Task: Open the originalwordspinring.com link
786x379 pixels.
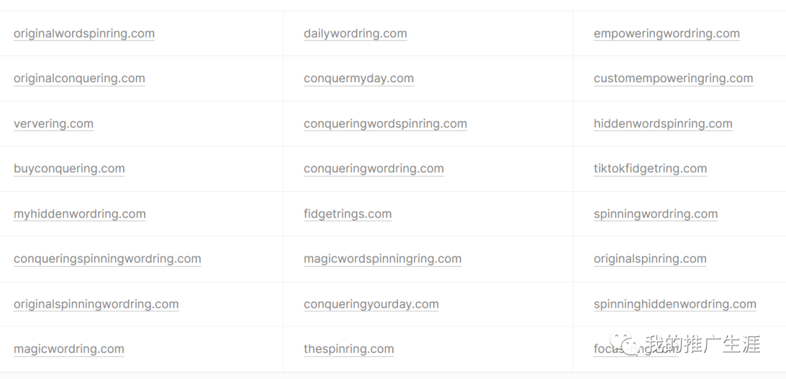Action: pyautogui.click(x=84, y=33)
